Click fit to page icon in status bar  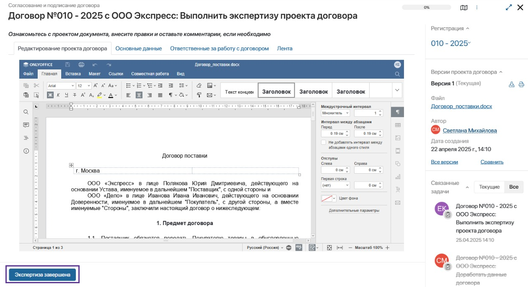click(x=329, y=248)
